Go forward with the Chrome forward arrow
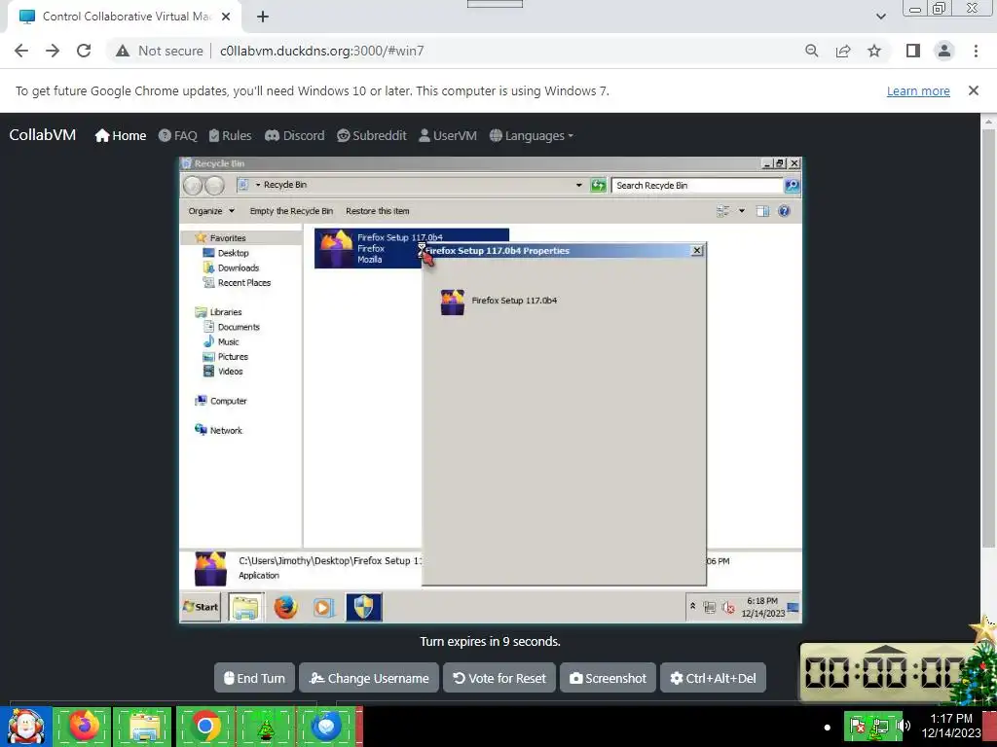This screenshot has height=747, width=997. (53, 51)
